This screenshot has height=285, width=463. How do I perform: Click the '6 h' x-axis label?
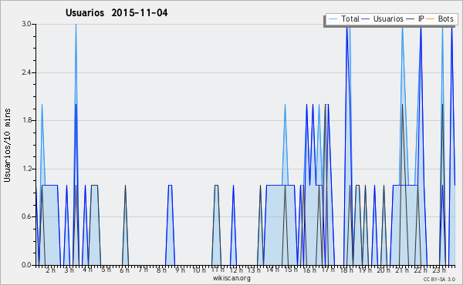point(124,270)
